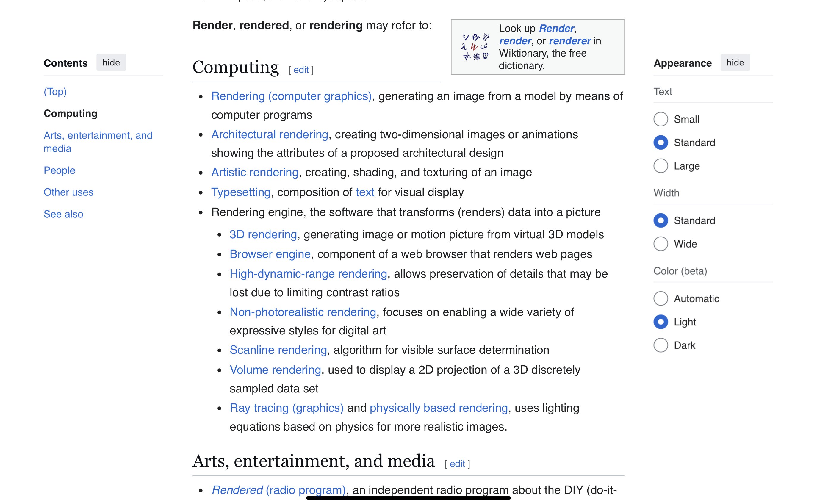Open Ray tracing (graphics) article

[287, 408]
